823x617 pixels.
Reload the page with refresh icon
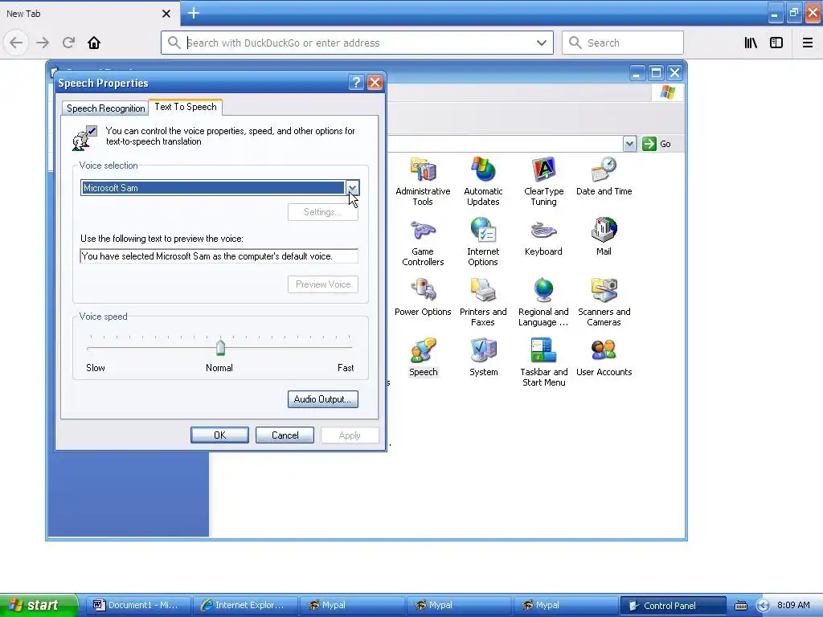(x=69, y=43)
